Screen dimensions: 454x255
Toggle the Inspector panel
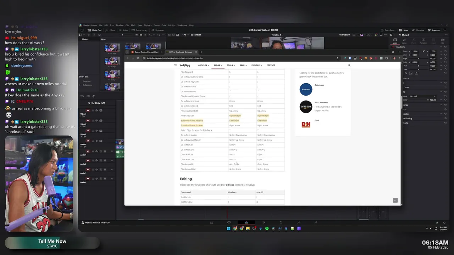click(434, 30)
